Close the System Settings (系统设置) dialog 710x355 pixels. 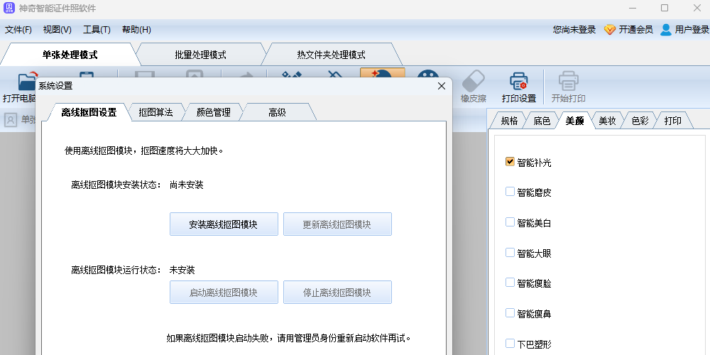pyautogui.click(x=441, y=86)
